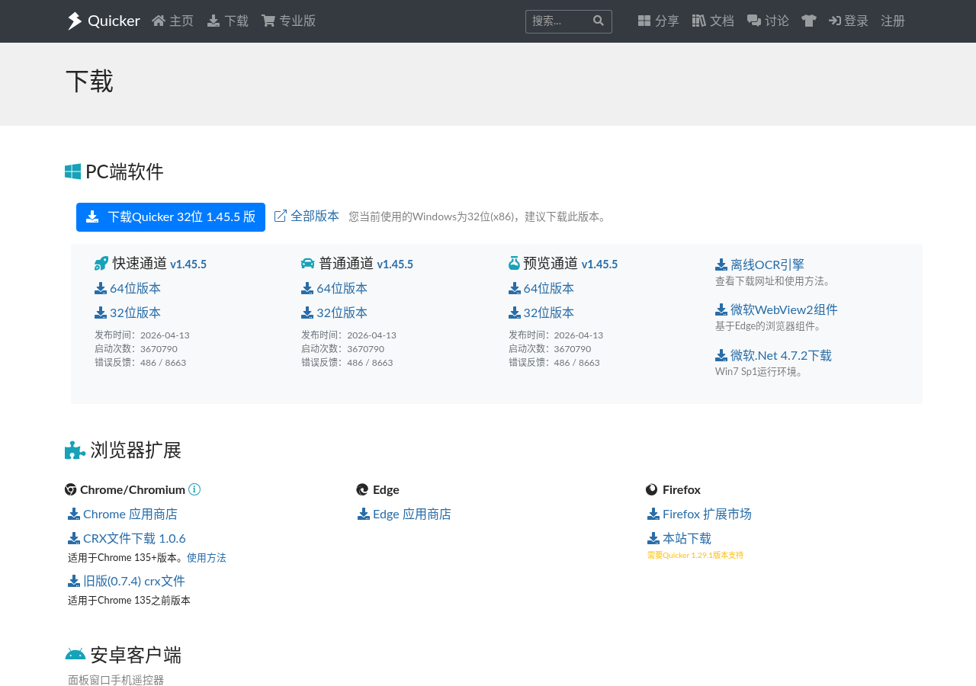
Task: Open Firefox 扩展市场 link
Action: 699,514
